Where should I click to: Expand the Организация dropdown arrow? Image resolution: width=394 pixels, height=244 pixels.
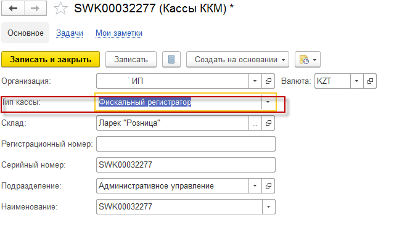(x=255, y=81)
